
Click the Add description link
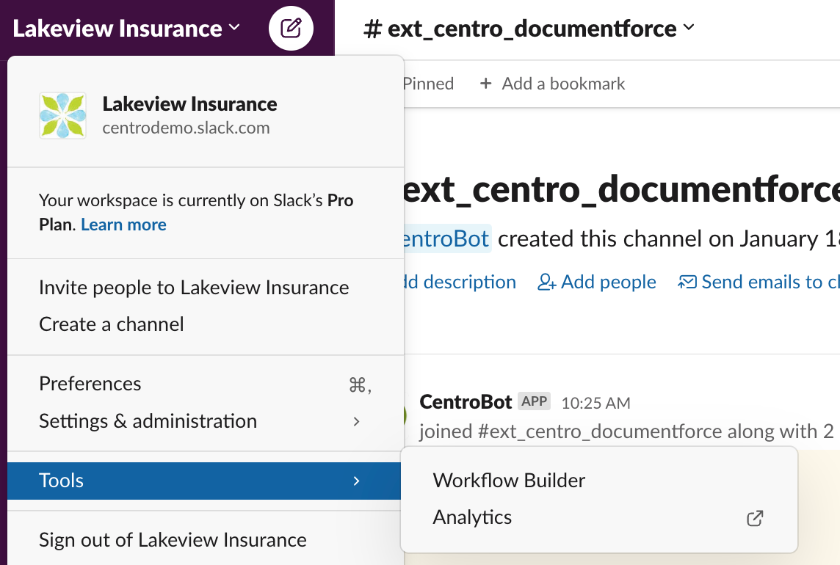[460, 282]
